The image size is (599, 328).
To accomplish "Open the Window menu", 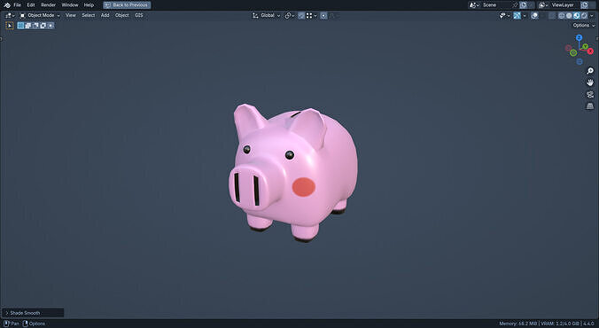I will pos(69,5).
